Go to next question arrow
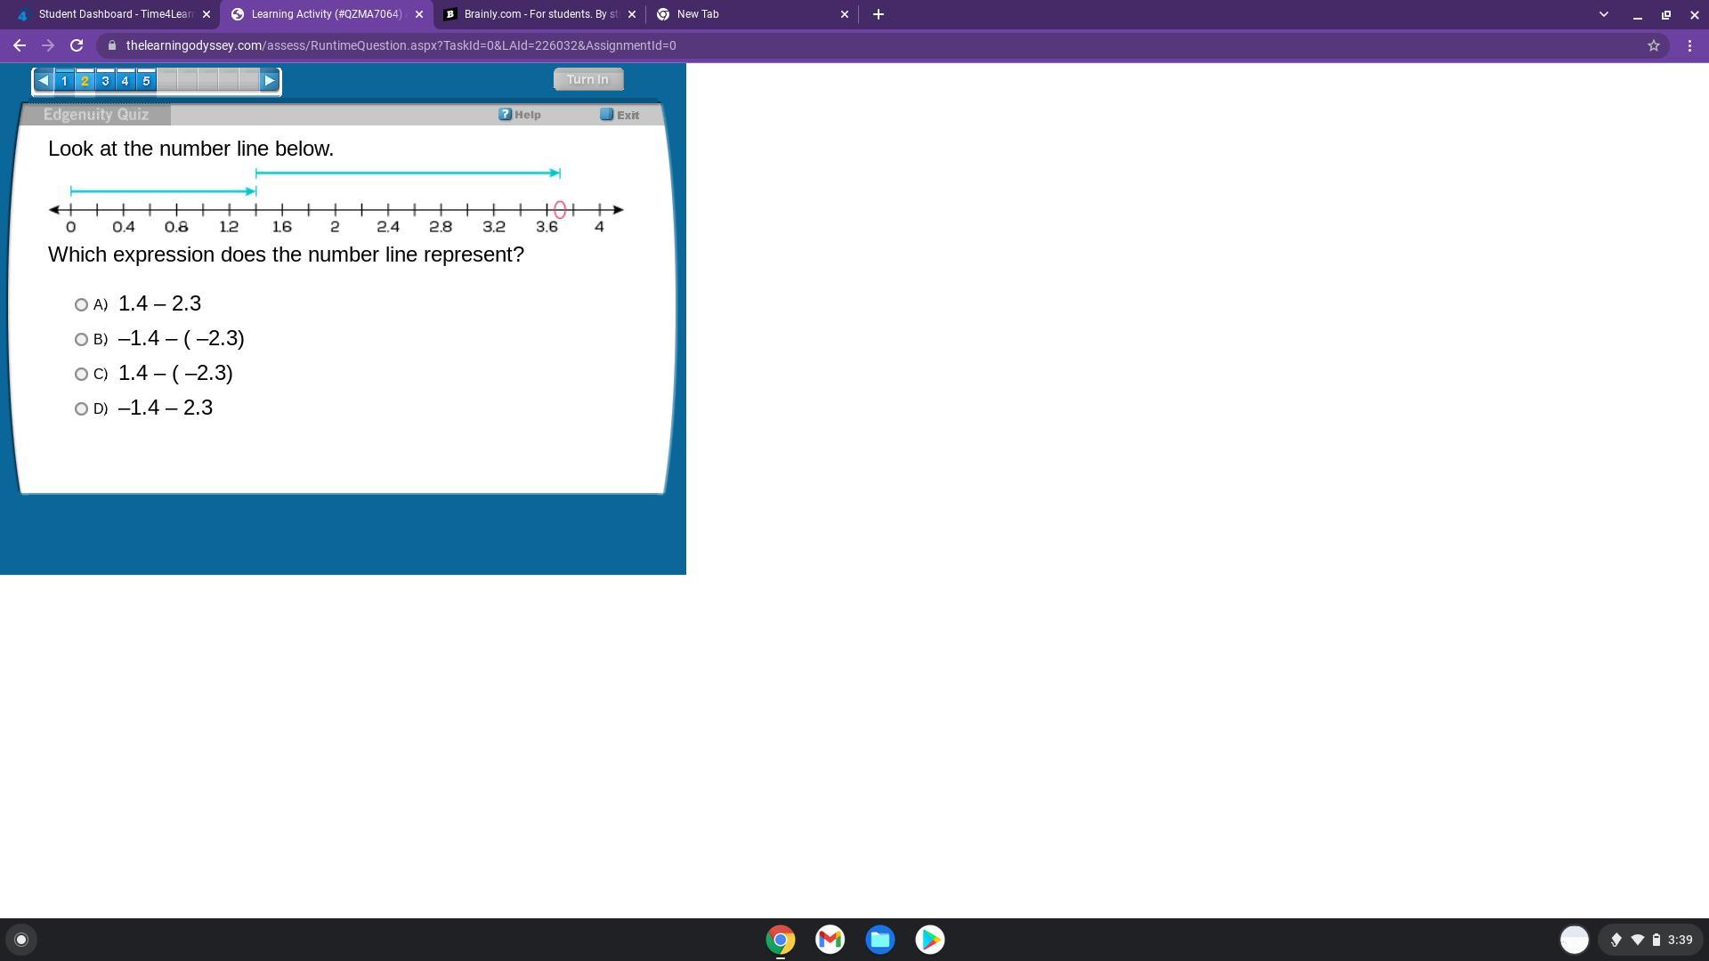 tap(269, 81)
